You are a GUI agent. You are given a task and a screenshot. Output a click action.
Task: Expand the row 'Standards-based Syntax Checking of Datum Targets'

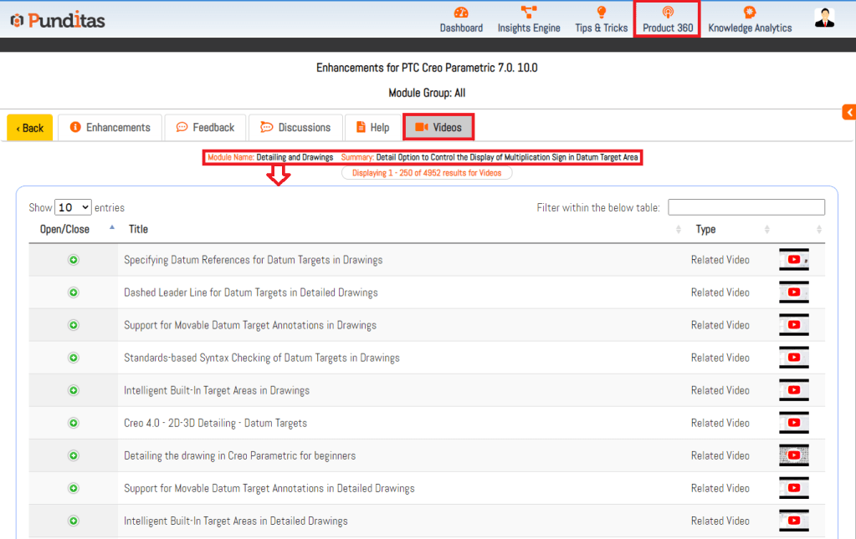point(73,358)
